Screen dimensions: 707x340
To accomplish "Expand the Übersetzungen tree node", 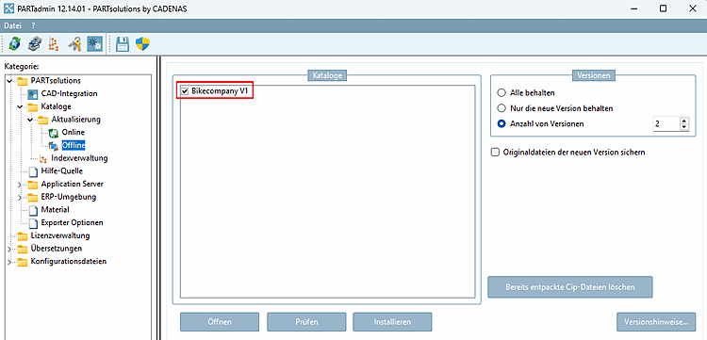I will pos(9,249).
